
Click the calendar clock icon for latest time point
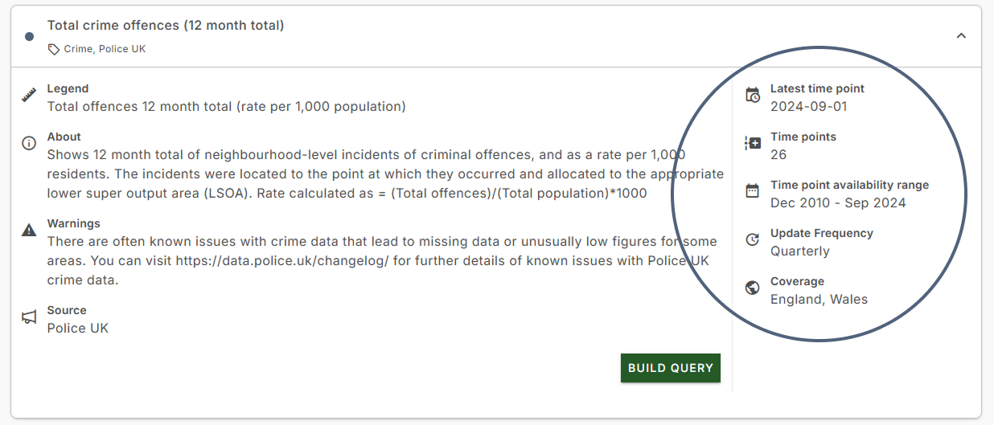[753, 96]
